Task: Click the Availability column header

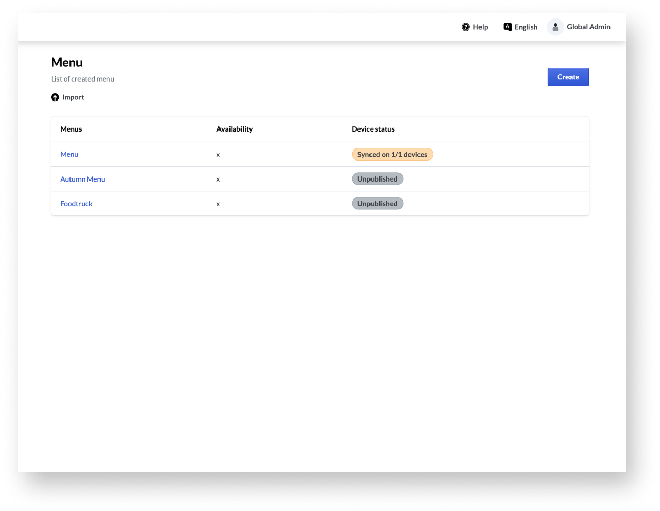Action: coord(234,129)
